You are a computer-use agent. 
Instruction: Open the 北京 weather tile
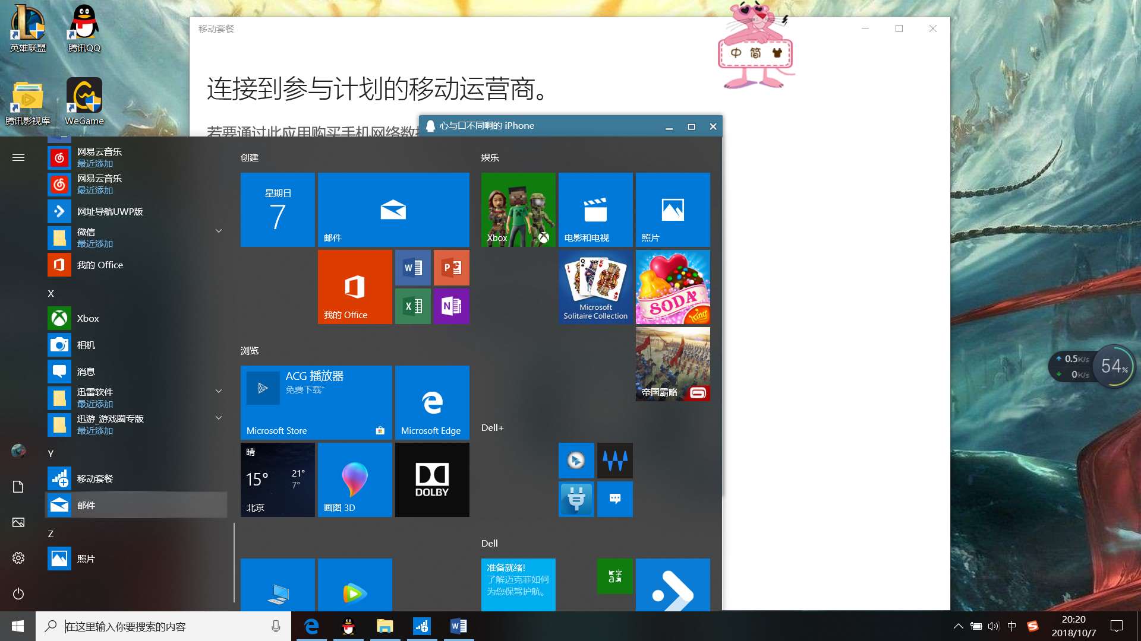[278, 480]
